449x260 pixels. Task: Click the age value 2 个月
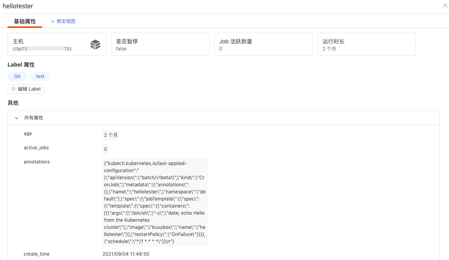point(111,135)
